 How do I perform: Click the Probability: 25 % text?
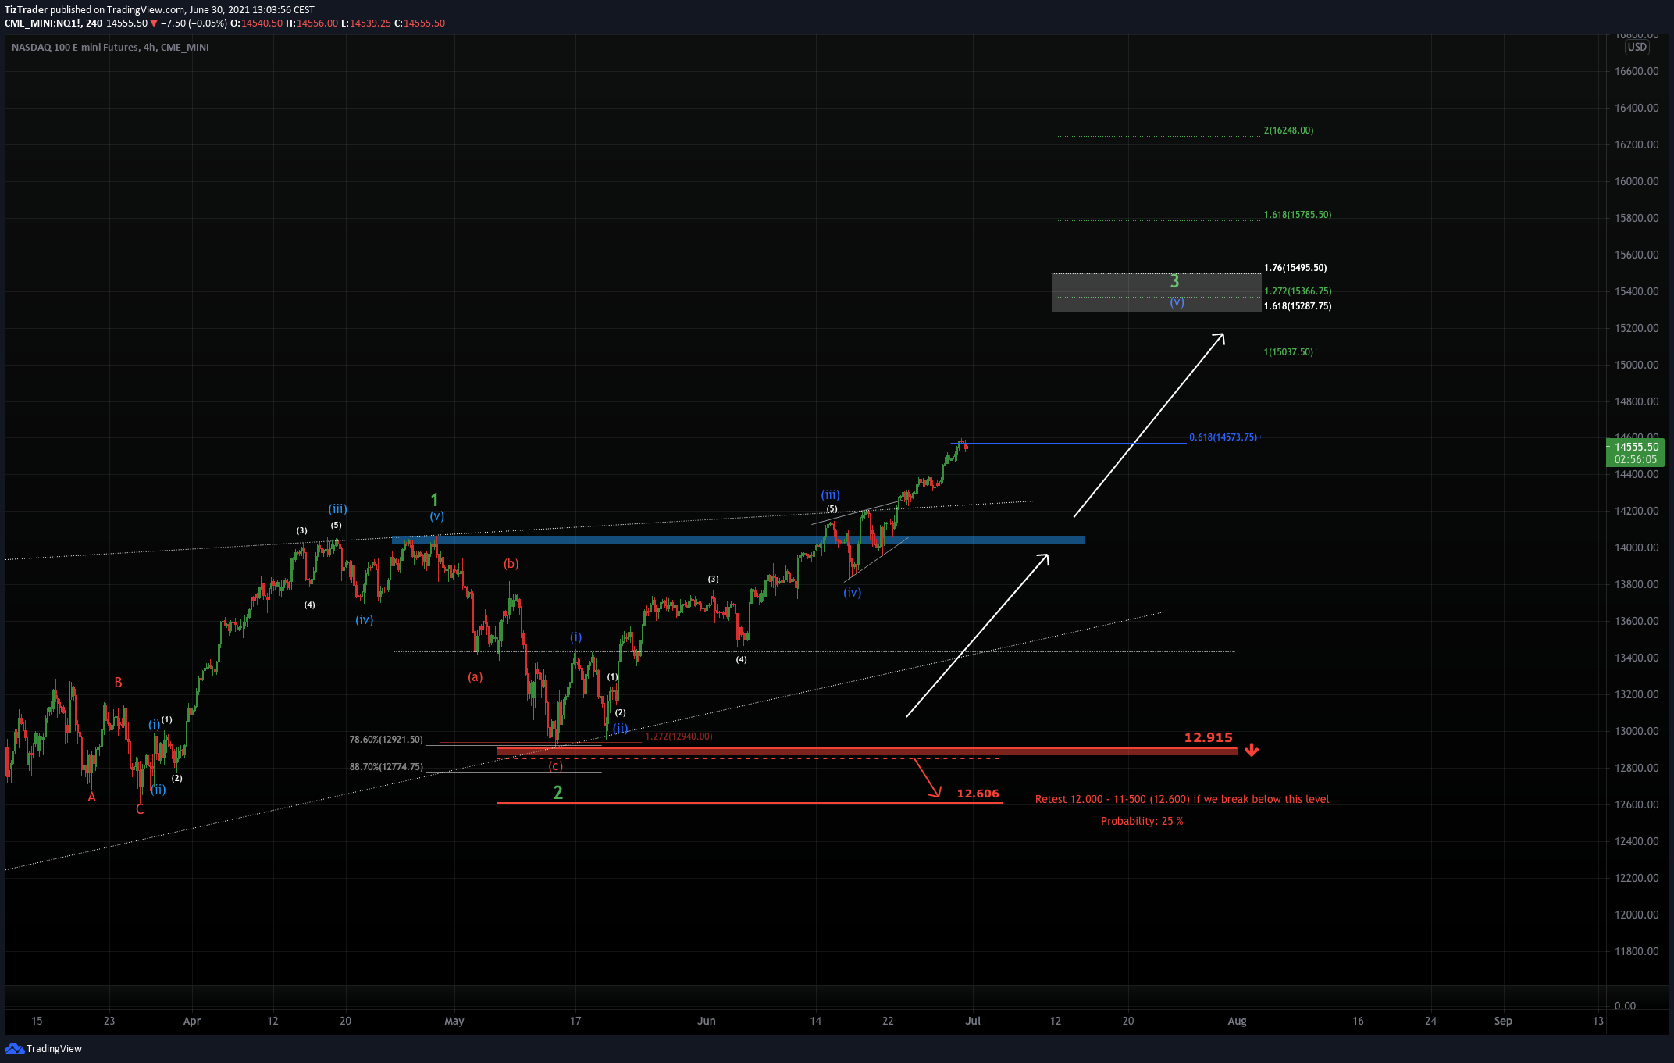click(x=1142, y=821)
